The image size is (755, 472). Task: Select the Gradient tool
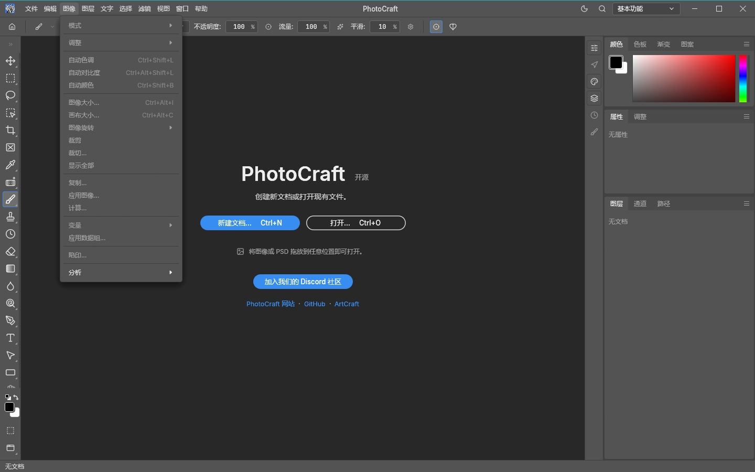coord(10,269)
